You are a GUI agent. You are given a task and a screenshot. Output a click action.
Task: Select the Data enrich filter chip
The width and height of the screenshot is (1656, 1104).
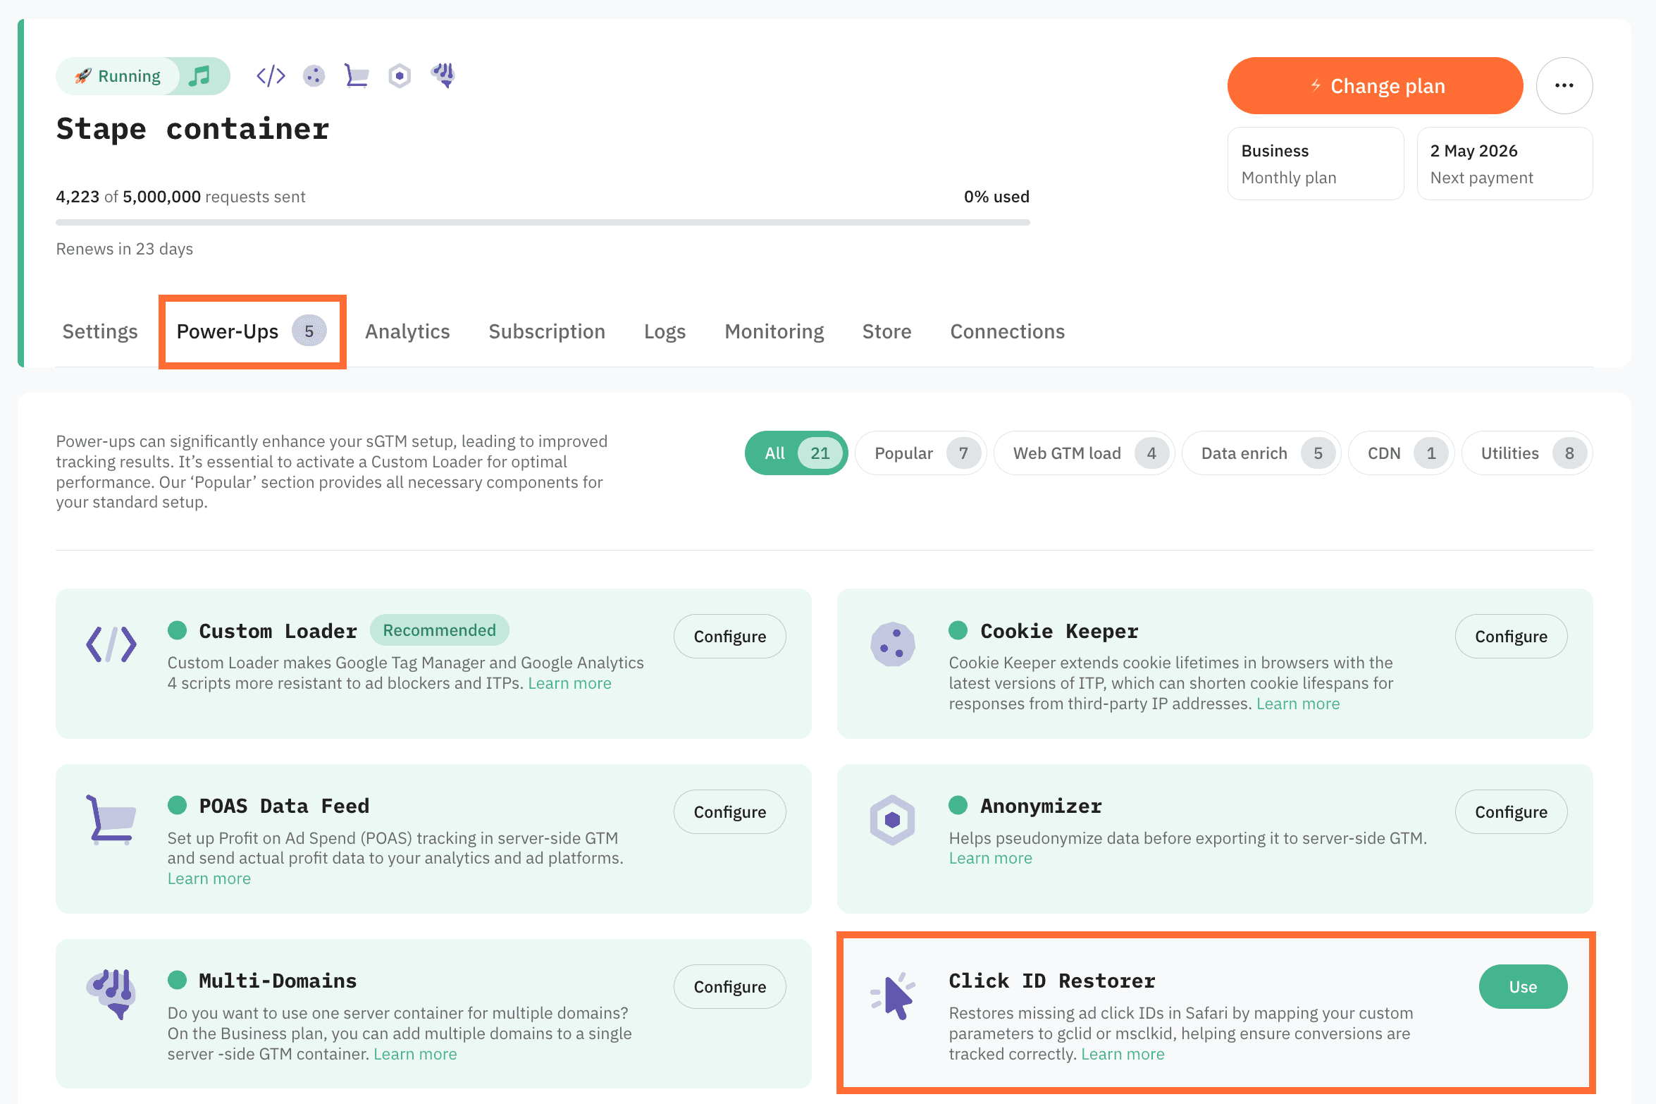click(x=1261, y=453)
